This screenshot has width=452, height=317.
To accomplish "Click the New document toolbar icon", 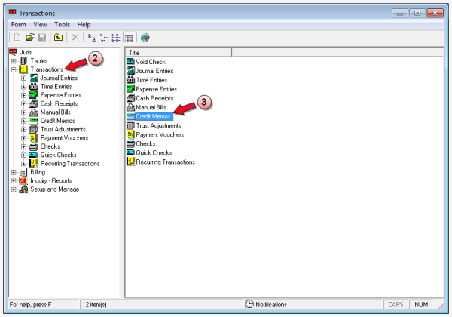I will click(x=17, y=37).
